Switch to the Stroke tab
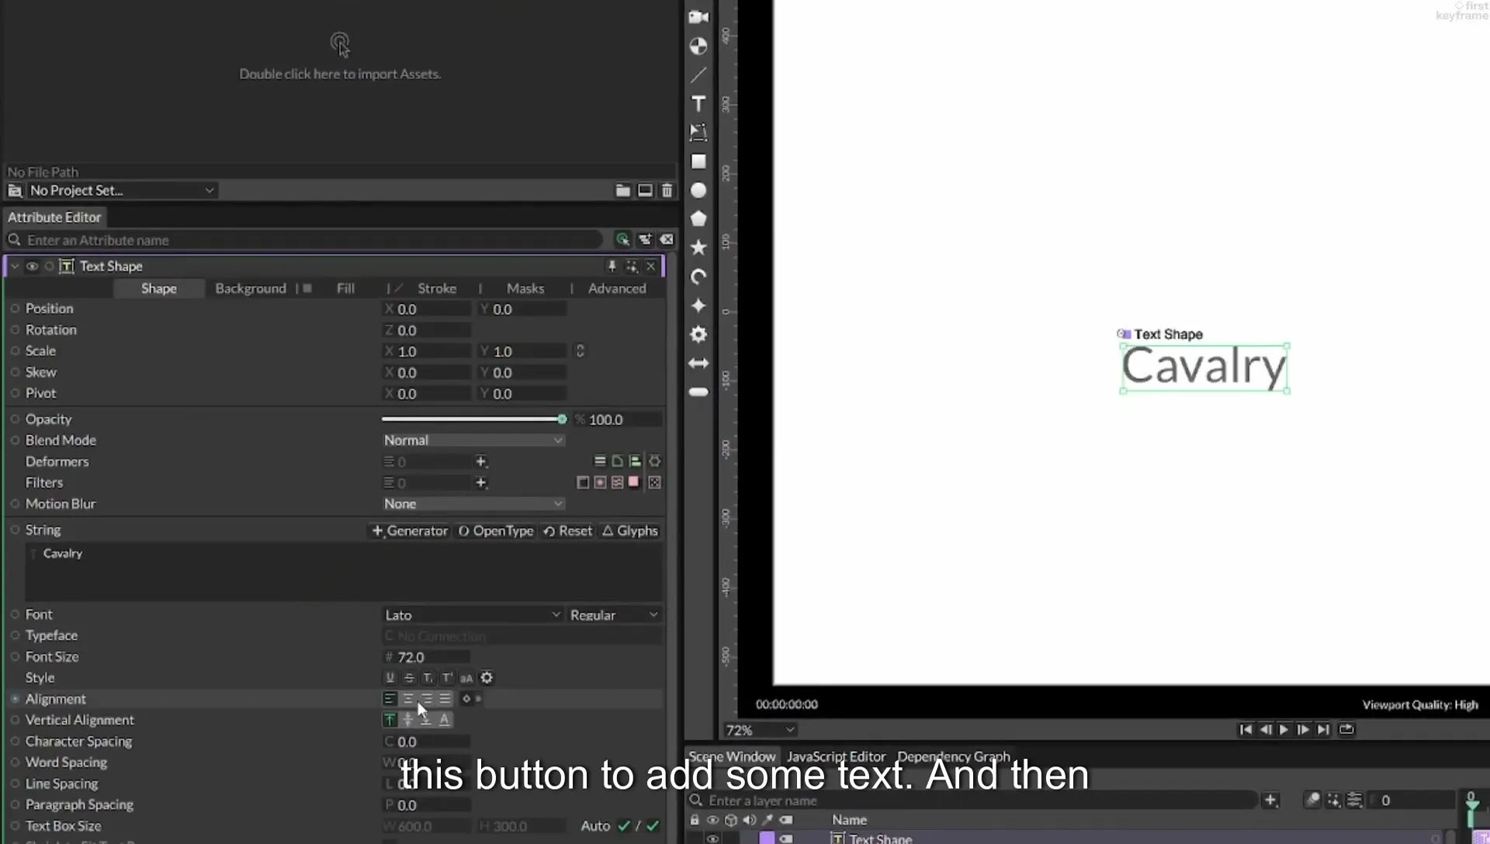 pyautogui.click(x=437, y=288)
